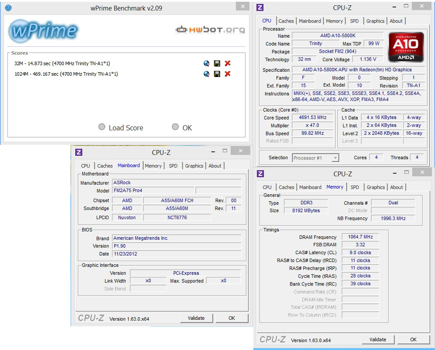The image size is (435, 350).
Task: Click the memory Size value 8192 MBytes
Action: [x=306, y=210]
